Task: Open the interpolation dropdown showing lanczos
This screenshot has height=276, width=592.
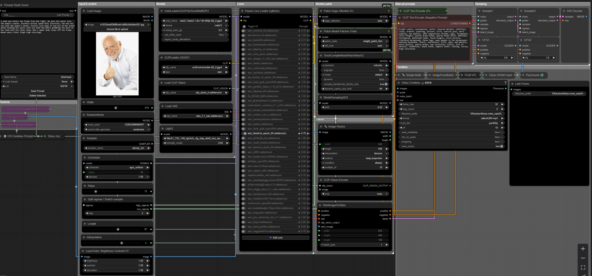Action: coord(355,153)
